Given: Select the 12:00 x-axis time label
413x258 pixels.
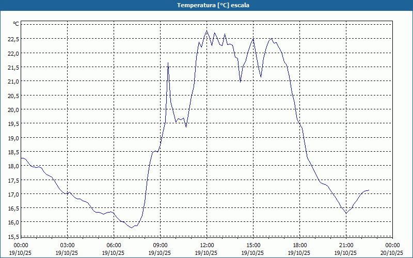Looking at the screenshot, I should 206,245.
